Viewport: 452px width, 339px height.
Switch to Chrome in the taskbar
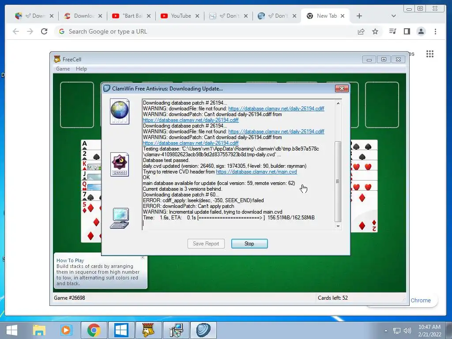point(94,330)
